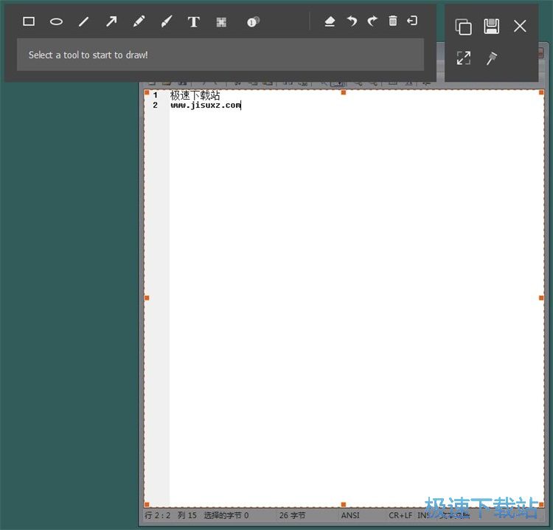Select the Mosaic blur tool

pos(221,22)
